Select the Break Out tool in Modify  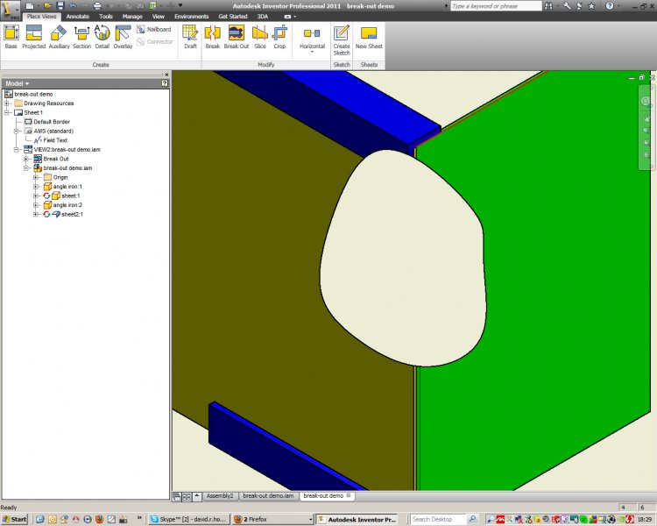tap(237, 37)
